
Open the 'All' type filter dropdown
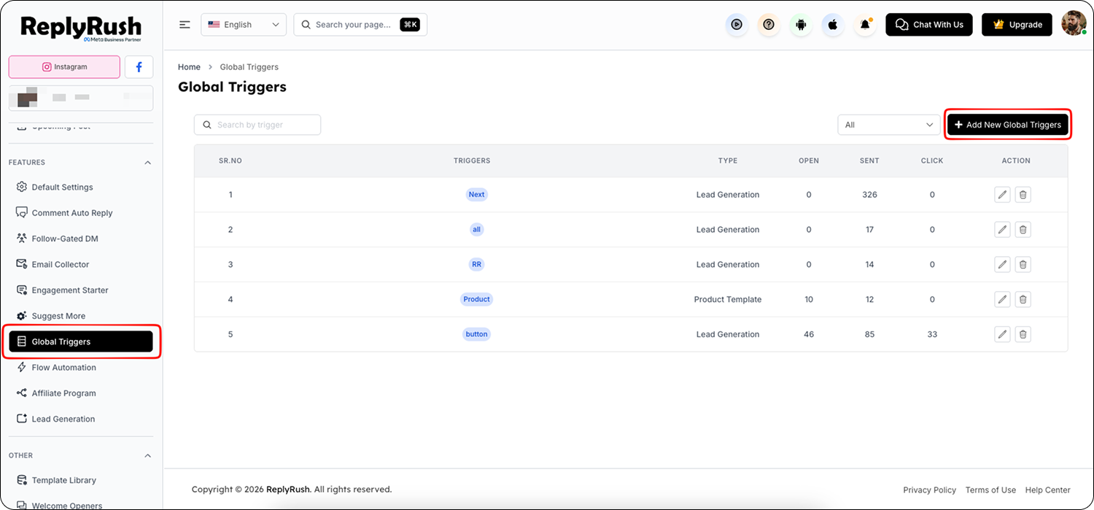click(890, 125)
